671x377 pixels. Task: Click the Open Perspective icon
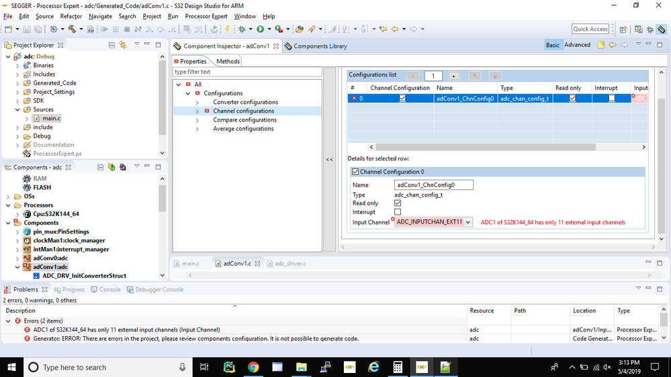tap(623, 29)
